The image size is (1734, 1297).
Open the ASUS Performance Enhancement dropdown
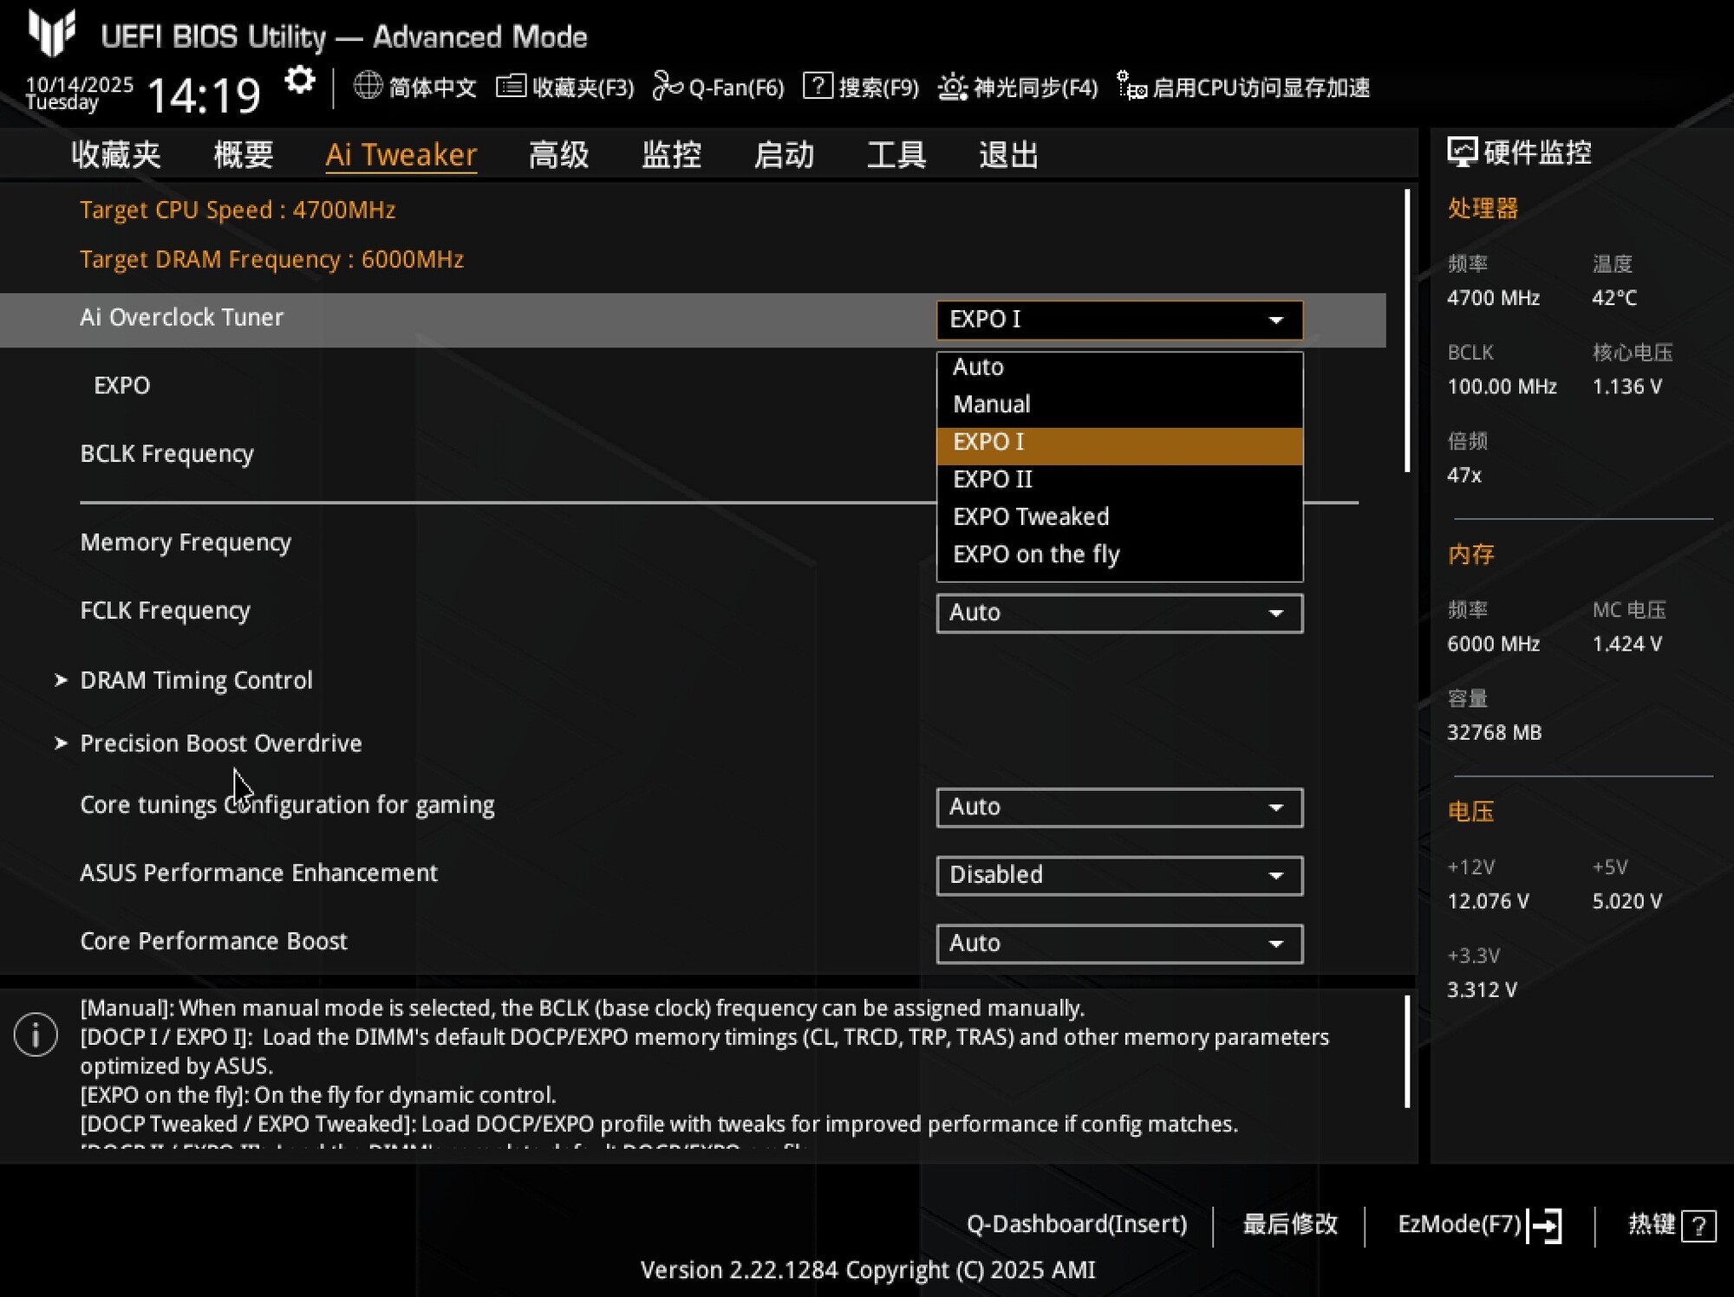(1119, 875)
